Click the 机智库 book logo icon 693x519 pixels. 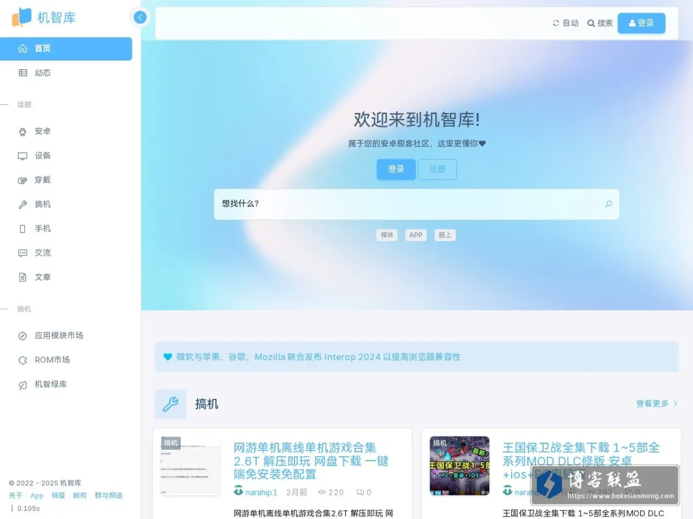tap(21, 17)
